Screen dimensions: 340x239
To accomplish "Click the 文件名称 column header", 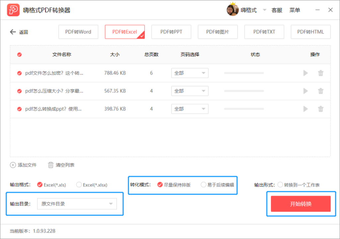I will click(62, 54).
